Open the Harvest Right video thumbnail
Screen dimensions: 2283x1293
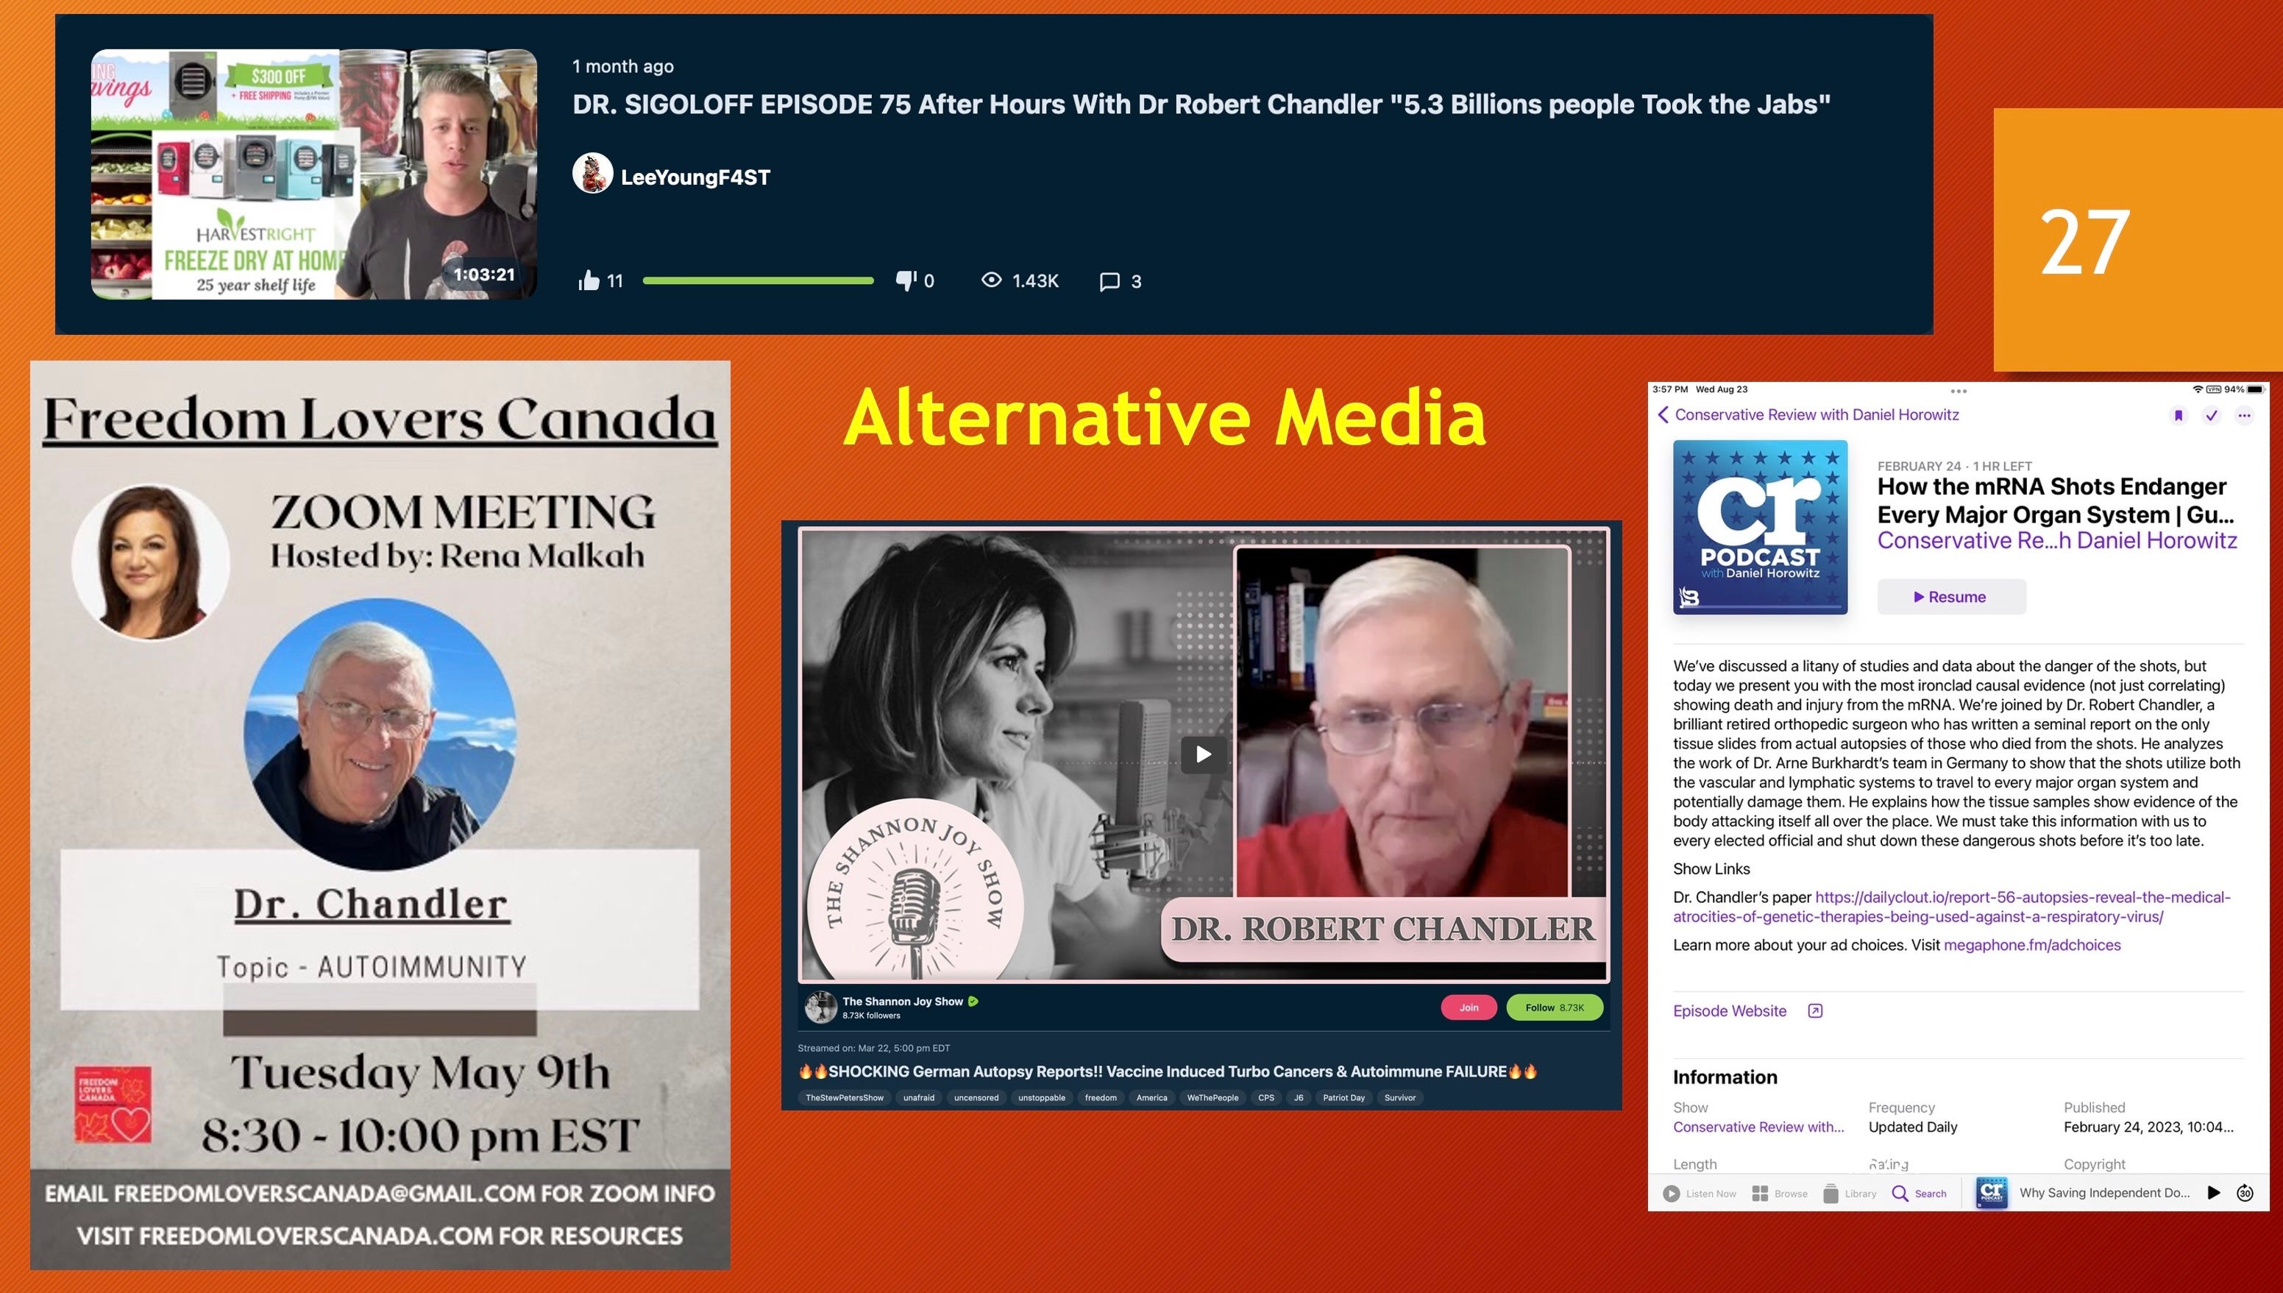(x=313, y=174)
